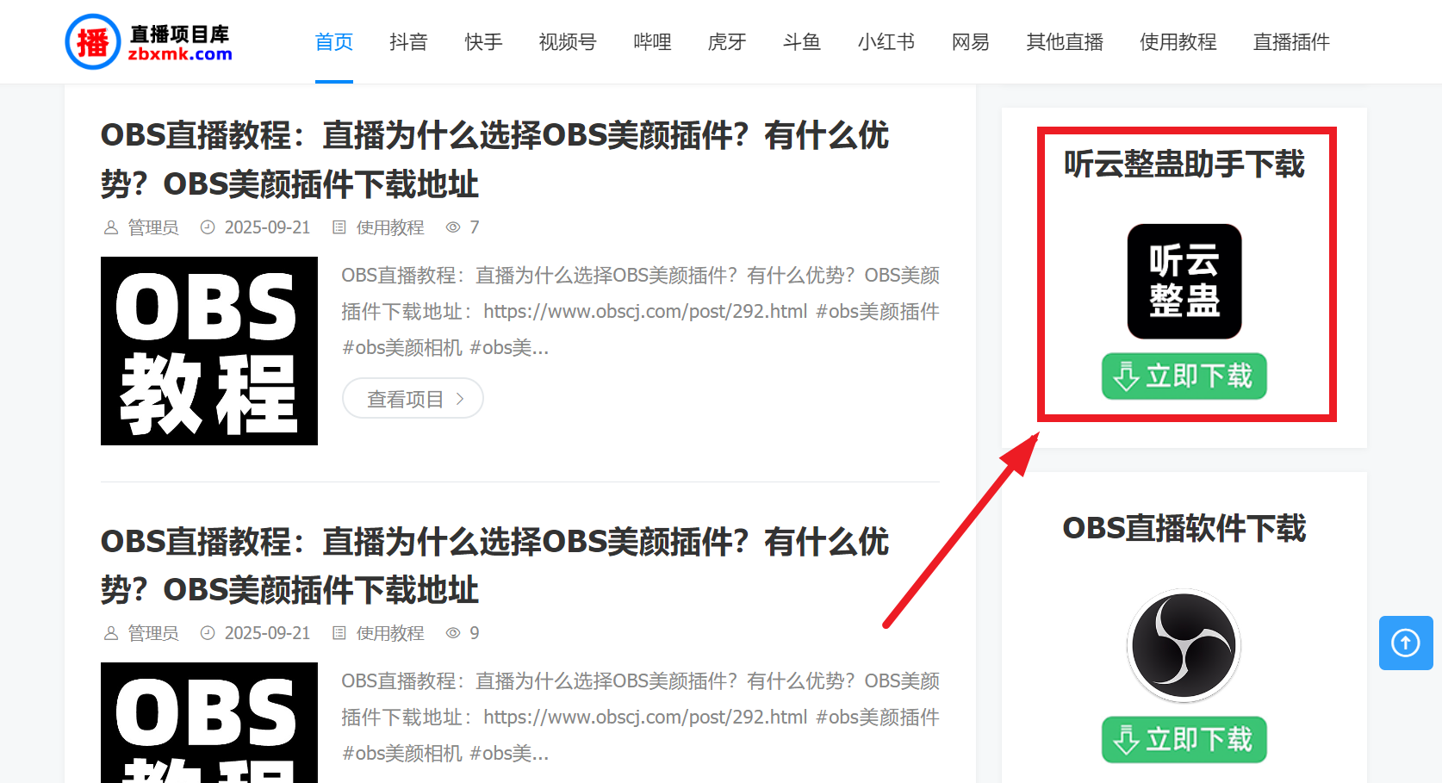Click 立即下载 under 听云整蛊助手下载
This screenshot has width=1442, height=783.
tap(1184, 376)
